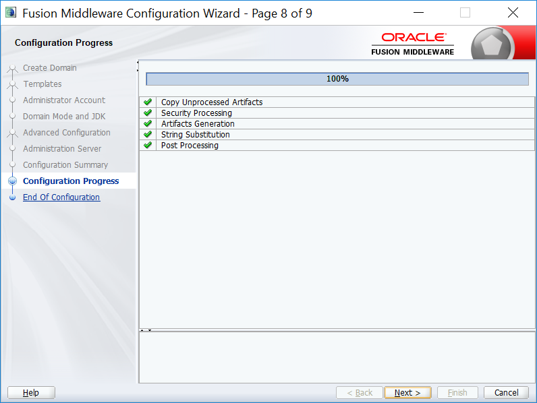Click the green checkmark beside Post Processing

148,146
